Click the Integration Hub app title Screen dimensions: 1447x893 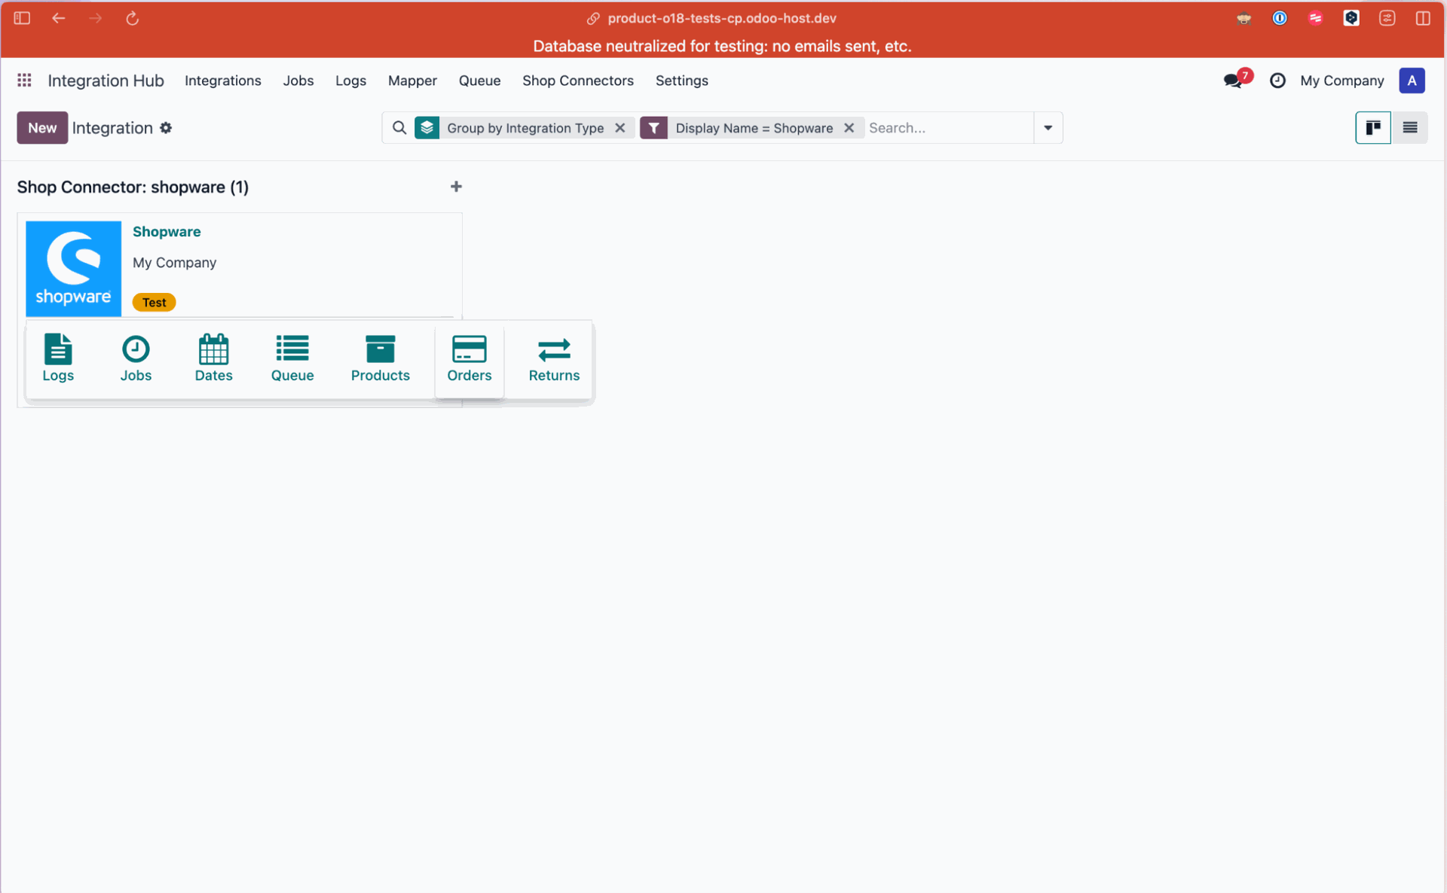tap(106, 81)
